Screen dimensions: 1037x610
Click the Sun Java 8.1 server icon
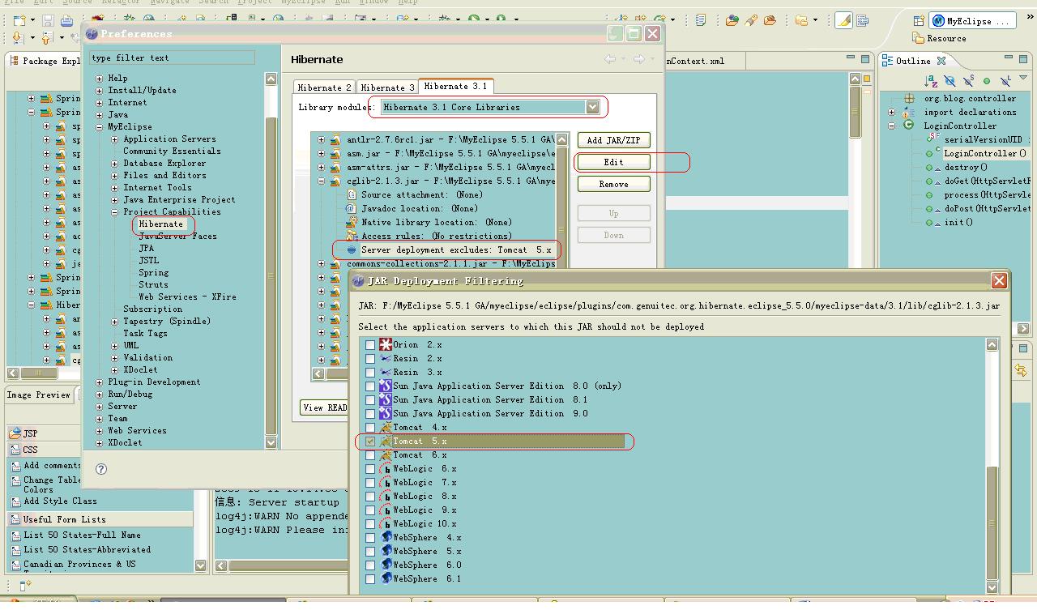pyautogui.click(x=386, y=400)
